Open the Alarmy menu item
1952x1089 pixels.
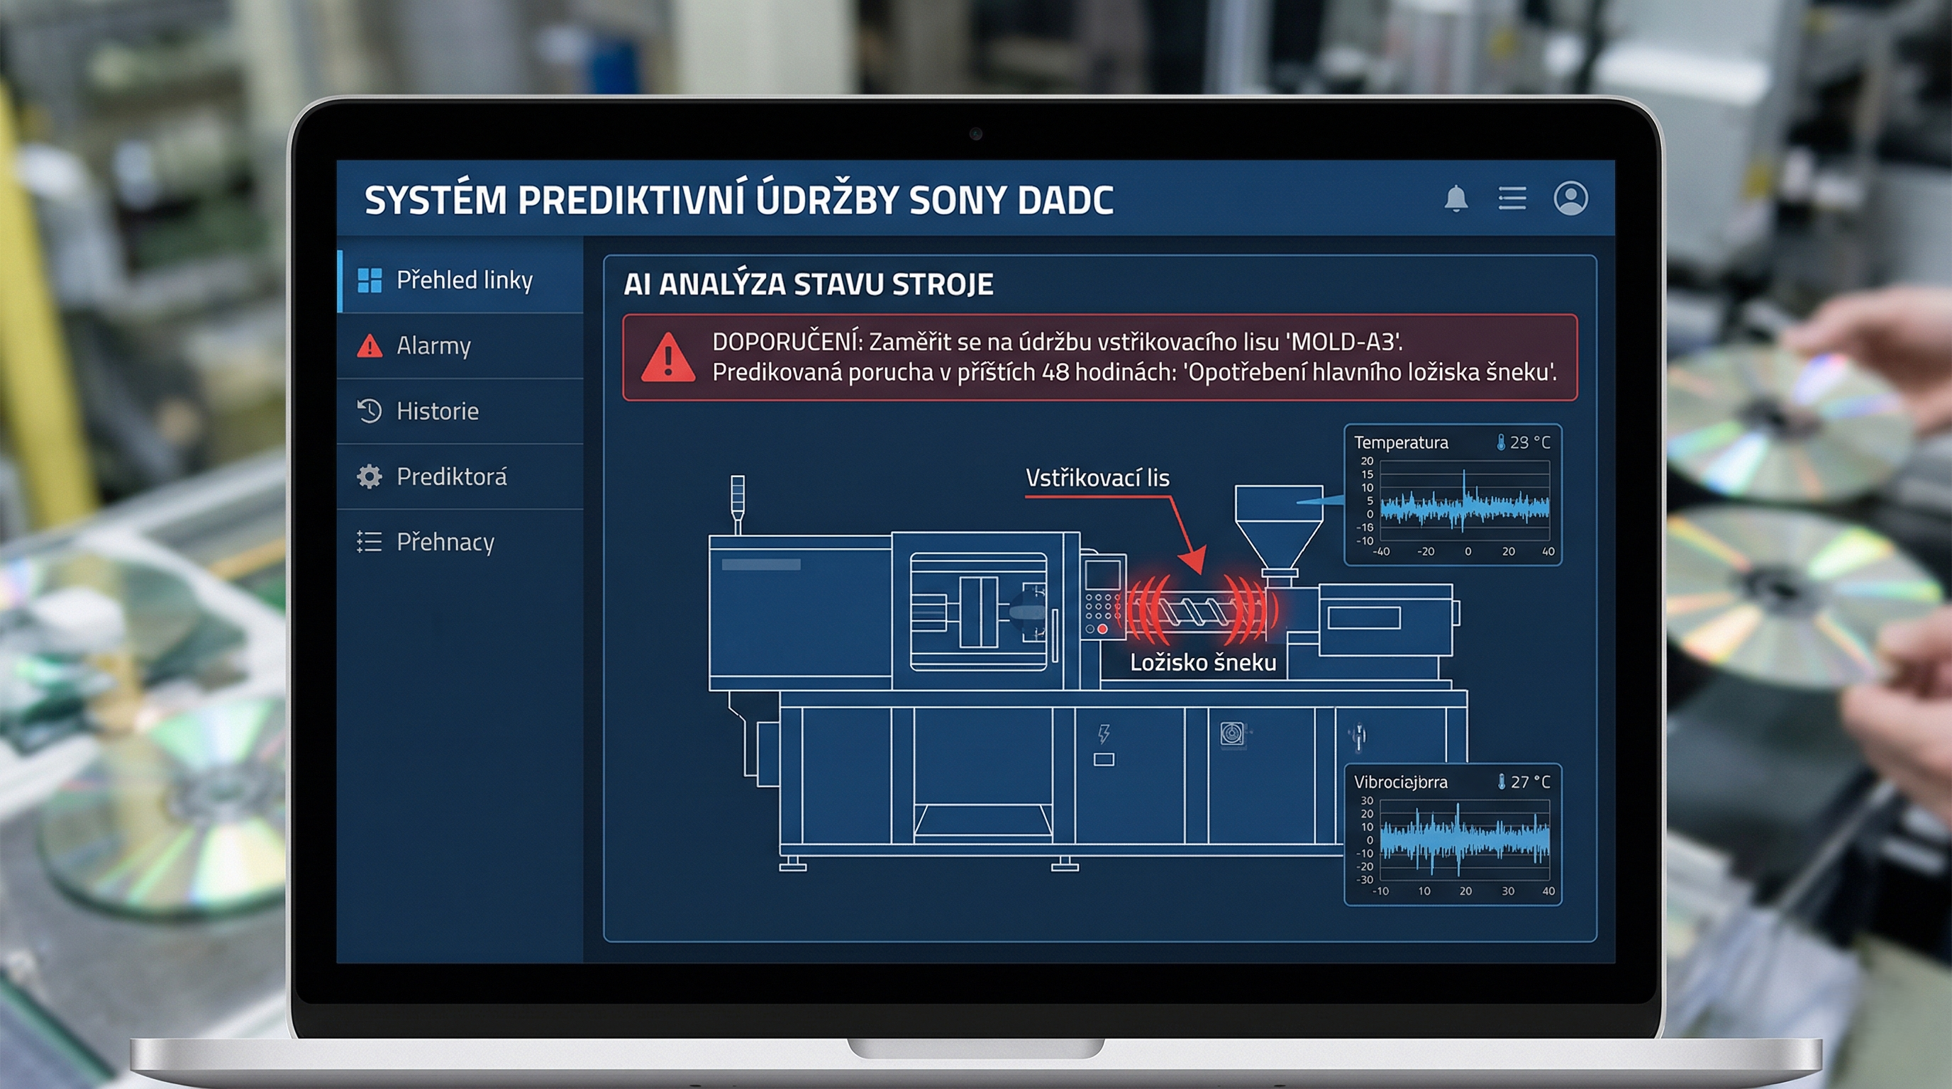pyautogui.click(x=461, y=345)
